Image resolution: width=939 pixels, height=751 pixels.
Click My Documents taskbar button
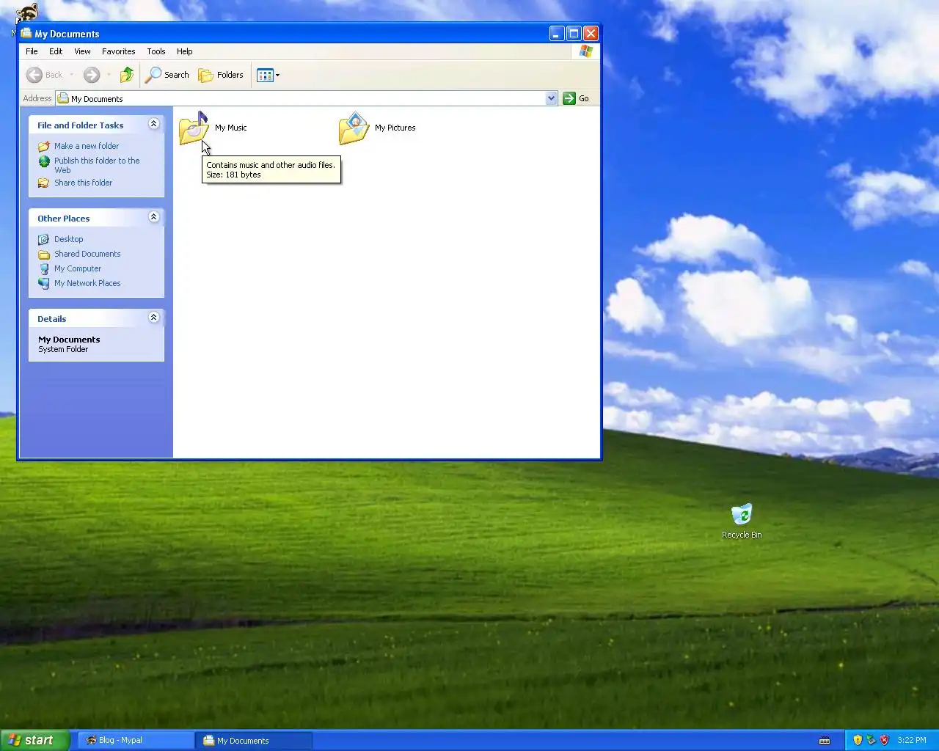point(255,740)
